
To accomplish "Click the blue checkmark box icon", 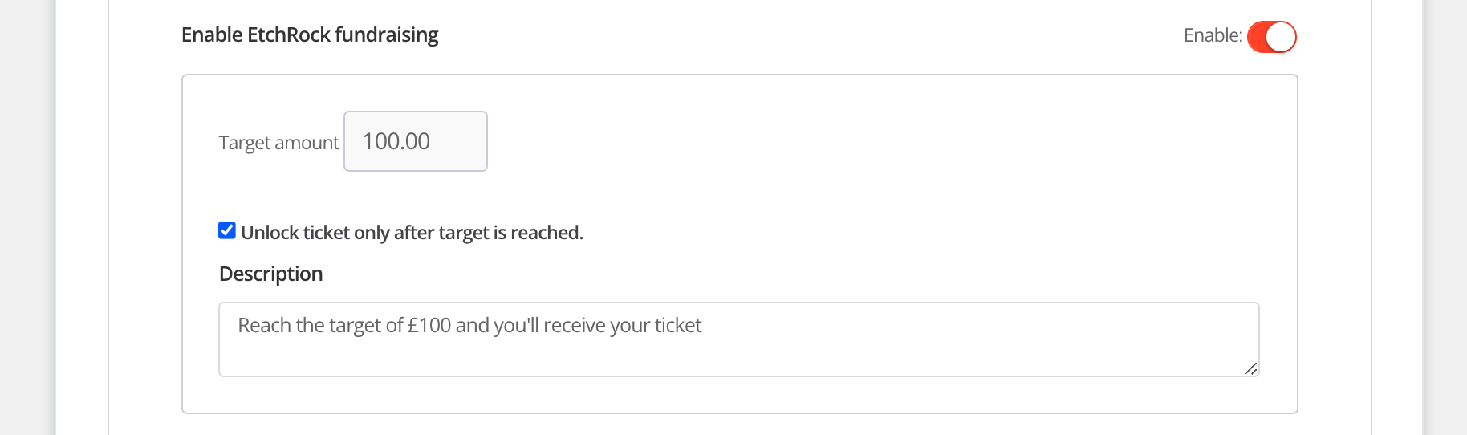I will tap(227, 231).
